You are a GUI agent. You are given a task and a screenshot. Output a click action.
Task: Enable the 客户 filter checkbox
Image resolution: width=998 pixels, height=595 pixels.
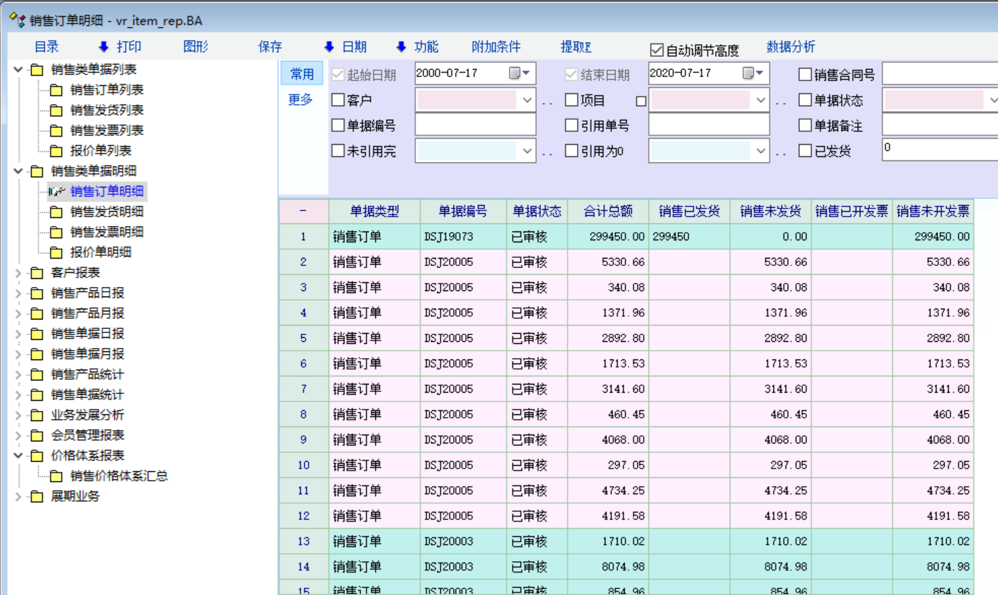(x=338, y=100)
